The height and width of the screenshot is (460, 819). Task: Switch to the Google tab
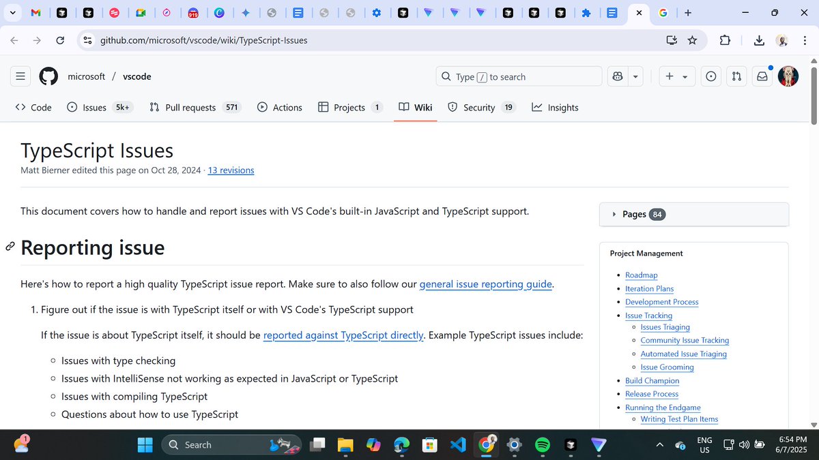click(x=662, y=12)
